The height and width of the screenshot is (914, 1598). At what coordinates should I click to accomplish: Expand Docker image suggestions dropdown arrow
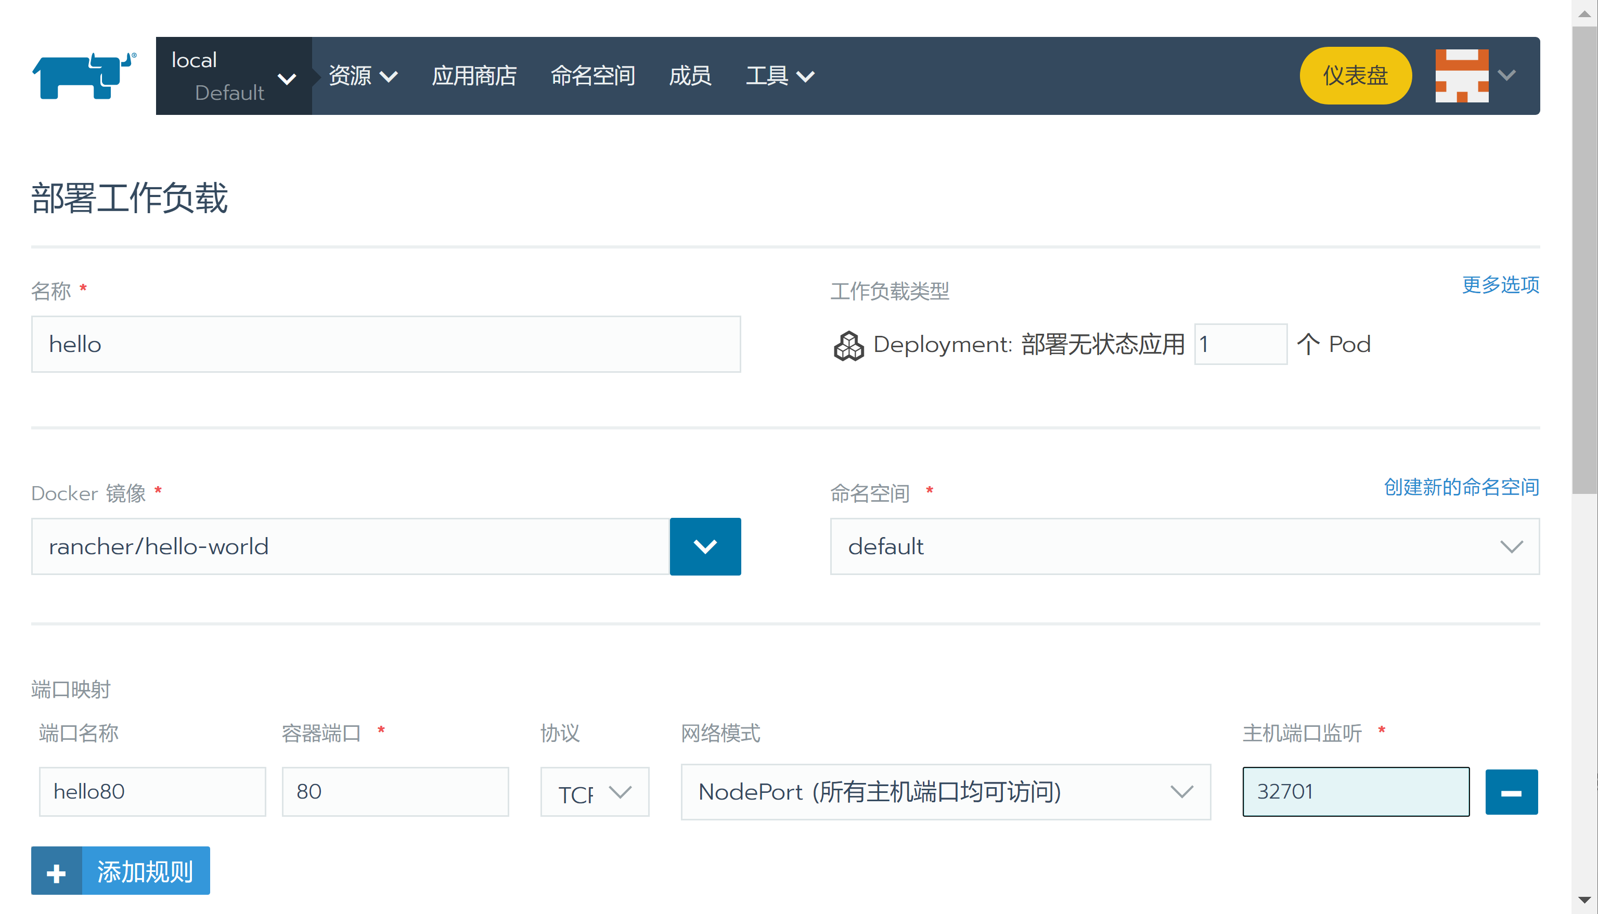(x=704, y=546)
